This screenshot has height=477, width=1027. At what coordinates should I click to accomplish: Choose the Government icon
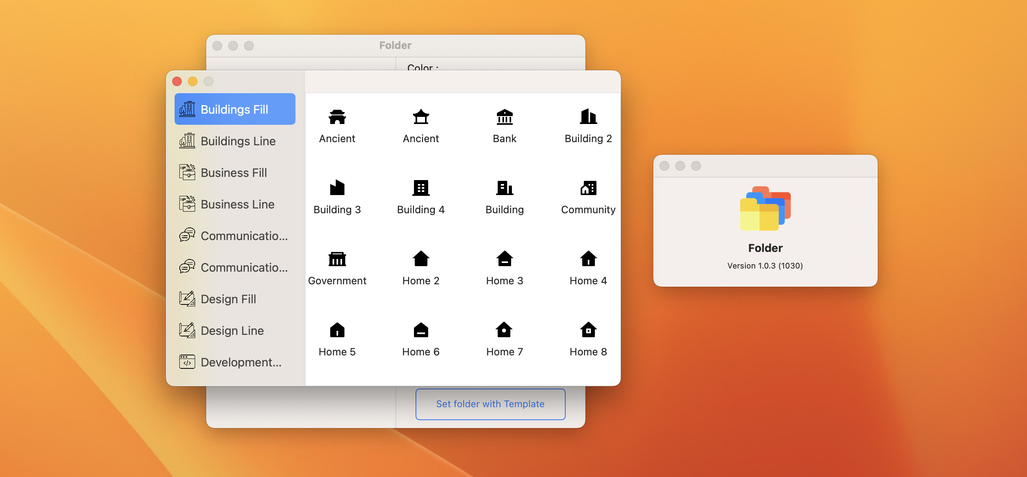pyautogui.click(x=337, y=259)
